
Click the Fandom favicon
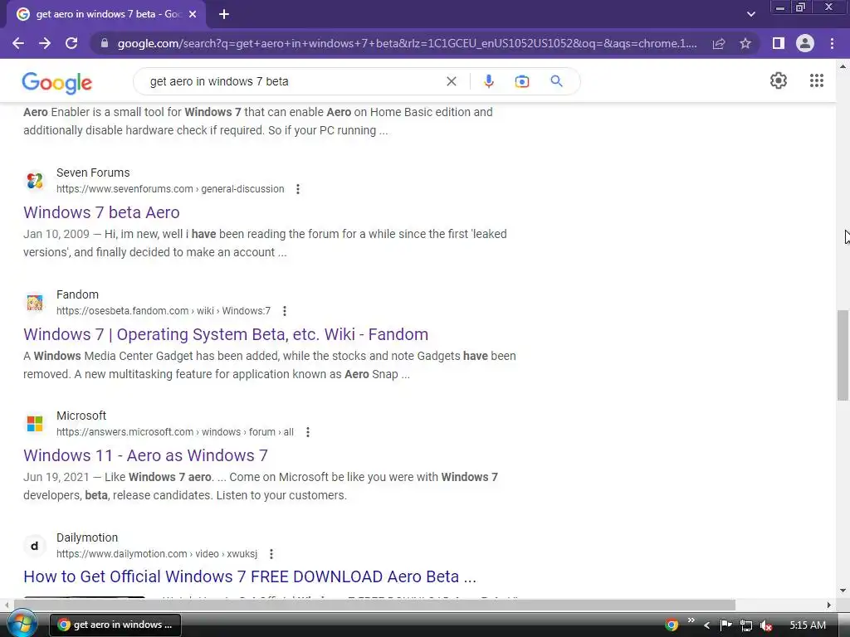pos(35,302)
